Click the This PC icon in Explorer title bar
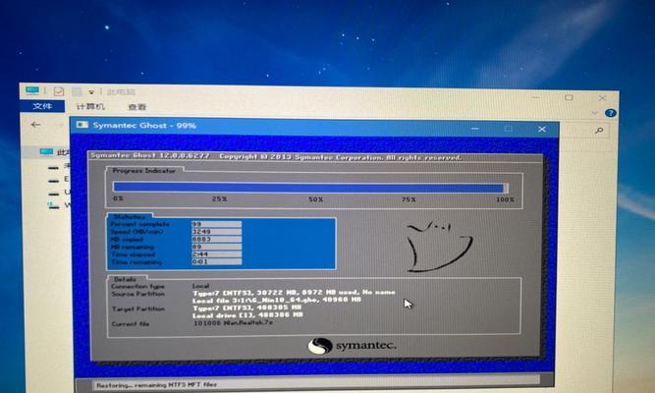The height and width of the screenshot is (393, 655). click(32, 90)
